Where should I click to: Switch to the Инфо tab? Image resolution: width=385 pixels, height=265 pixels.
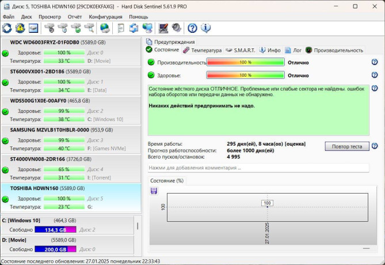270,50
